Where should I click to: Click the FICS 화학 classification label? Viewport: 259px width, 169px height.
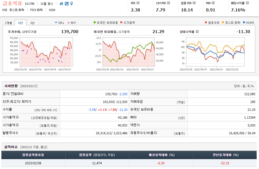[36, 10]
